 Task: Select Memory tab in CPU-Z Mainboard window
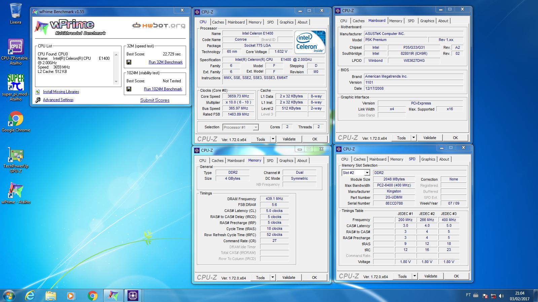pyautogui.click(x=396, y=21)
